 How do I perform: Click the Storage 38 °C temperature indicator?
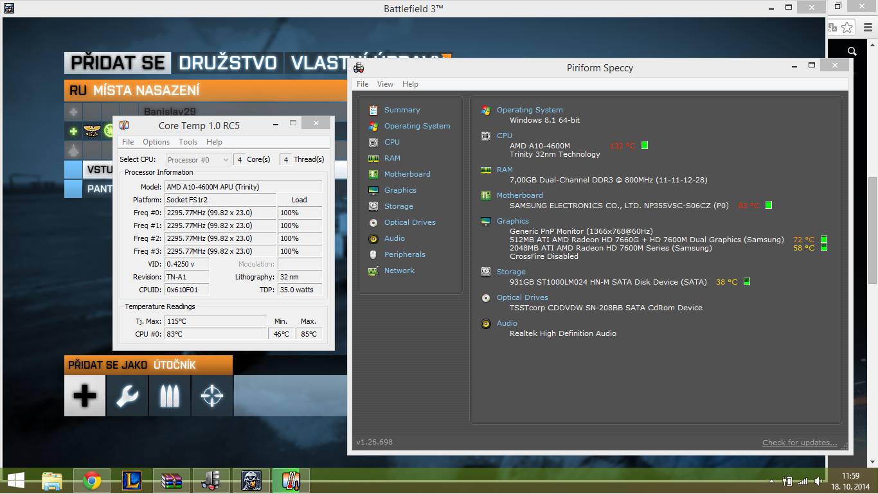pyautogui.click(x=746, y=281)
